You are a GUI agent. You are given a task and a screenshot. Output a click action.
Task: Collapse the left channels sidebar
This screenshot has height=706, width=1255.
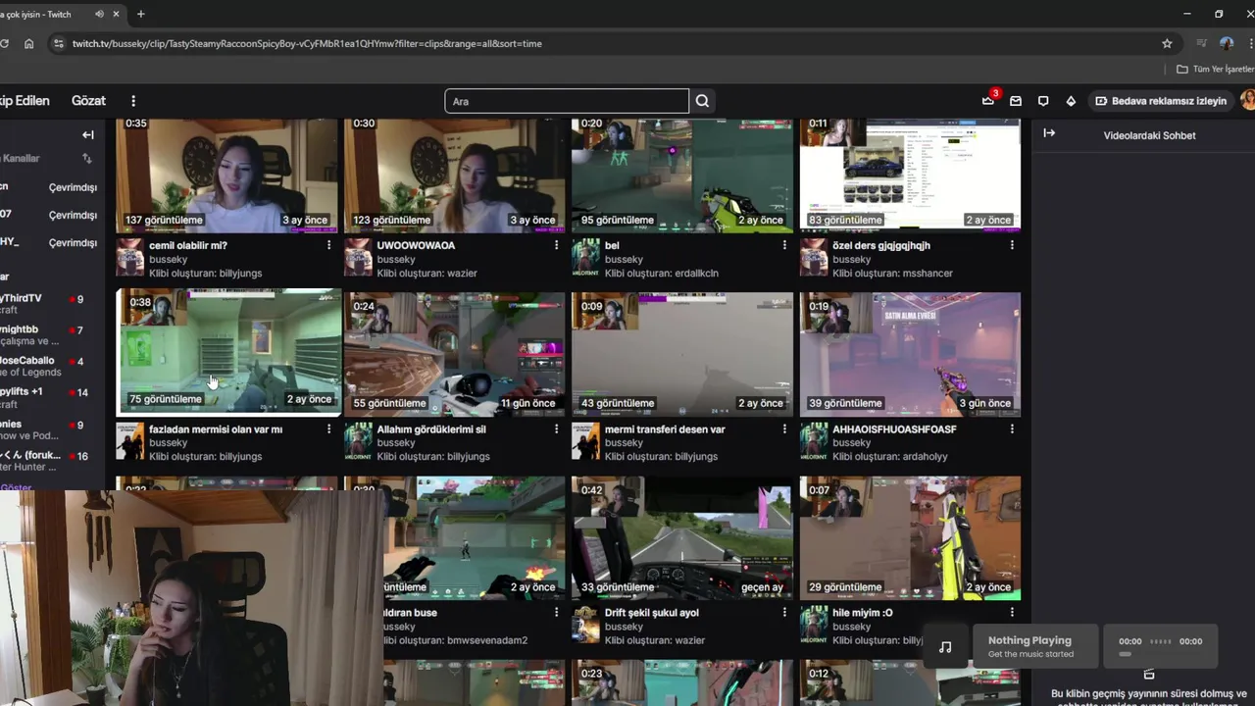[88, 135]
